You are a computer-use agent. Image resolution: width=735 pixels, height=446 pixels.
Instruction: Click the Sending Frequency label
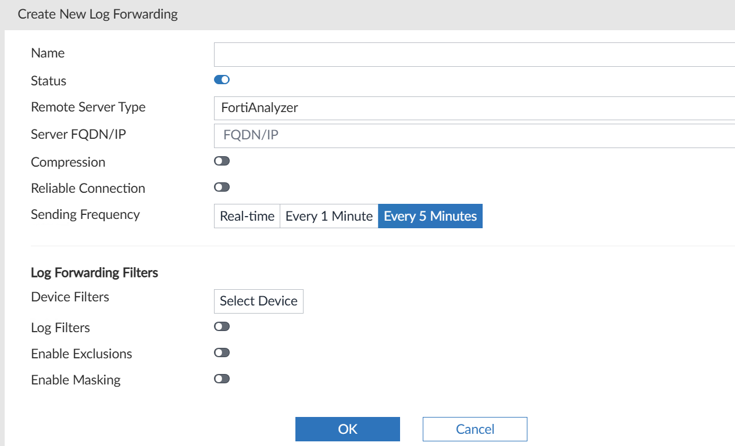point(85,214)
